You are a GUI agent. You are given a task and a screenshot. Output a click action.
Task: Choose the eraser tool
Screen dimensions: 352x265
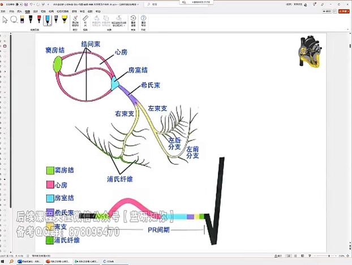22,20
